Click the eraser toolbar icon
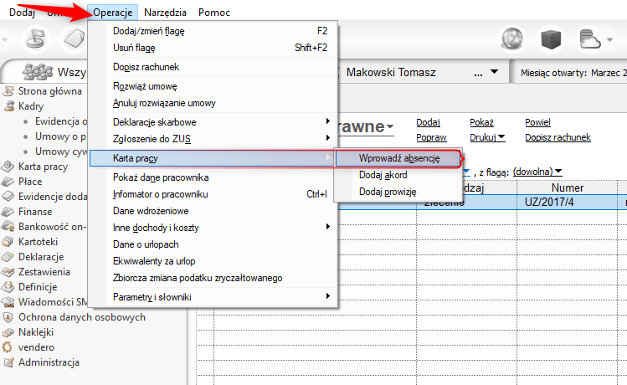Screen dimensions: 627x385 [75, 39]
